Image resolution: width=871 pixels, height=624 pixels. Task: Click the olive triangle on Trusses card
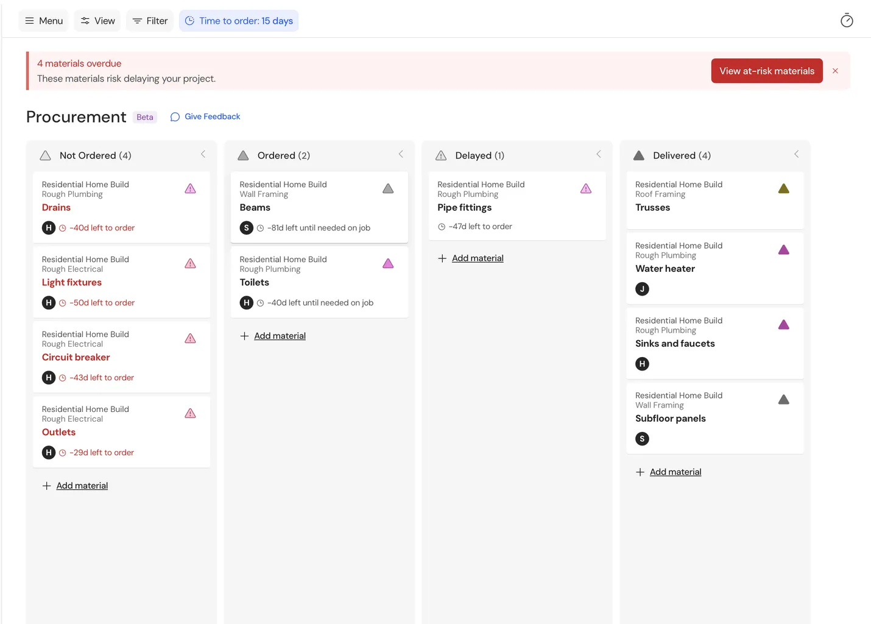[x=784, y=189]
